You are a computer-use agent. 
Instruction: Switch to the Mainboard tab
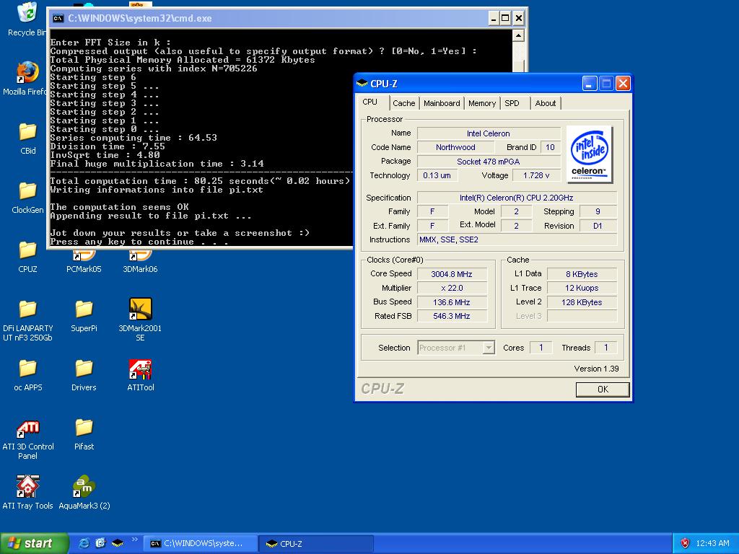point(442,103)
